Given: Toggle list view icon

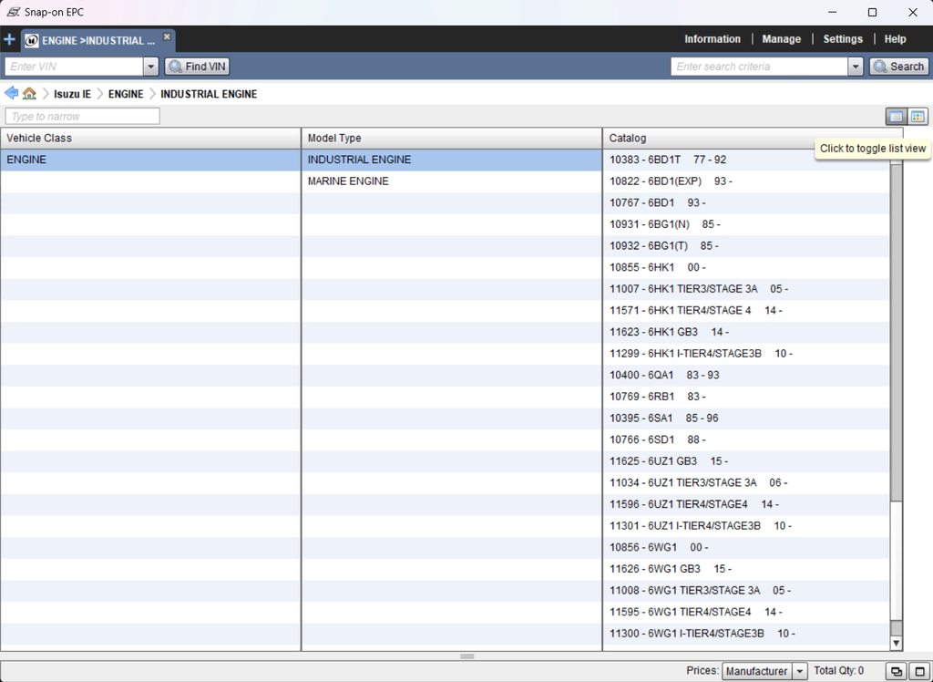Looking at the screenshot, I should [x=896, y=116].
